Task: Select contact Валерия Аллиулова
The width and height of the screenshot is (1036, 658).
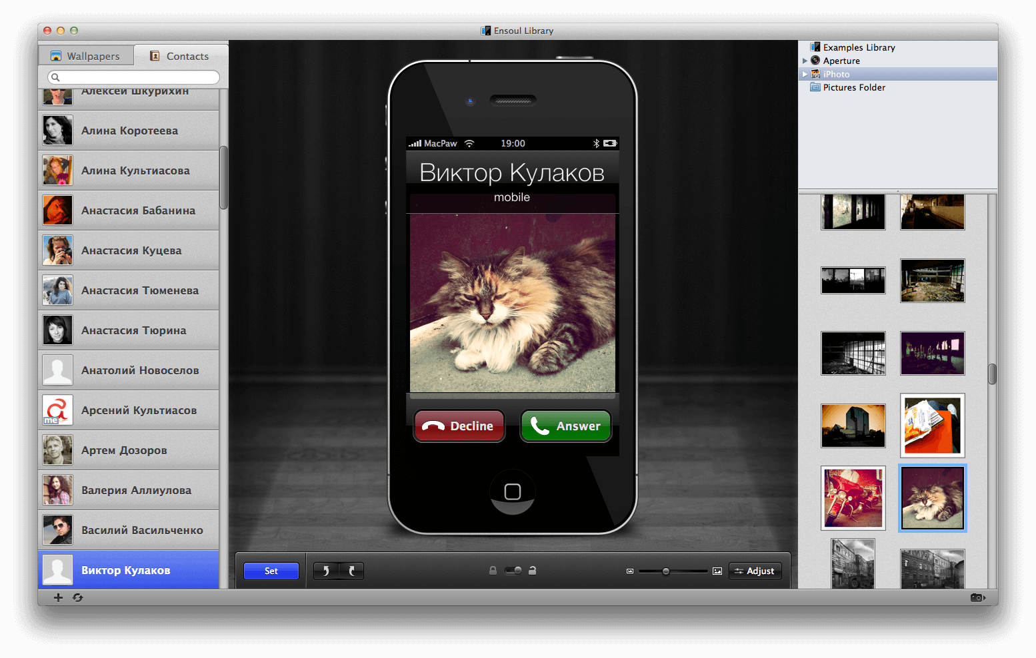Action: tap(129, 490)
